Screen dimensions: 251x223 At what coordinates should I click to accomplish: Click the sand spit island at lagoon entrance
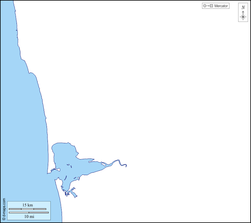55,170
